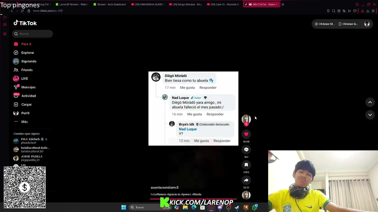This screenshot has width=378, height=212.
Task: Click the Obtener la... app button
Action: [x=348, y=24]
